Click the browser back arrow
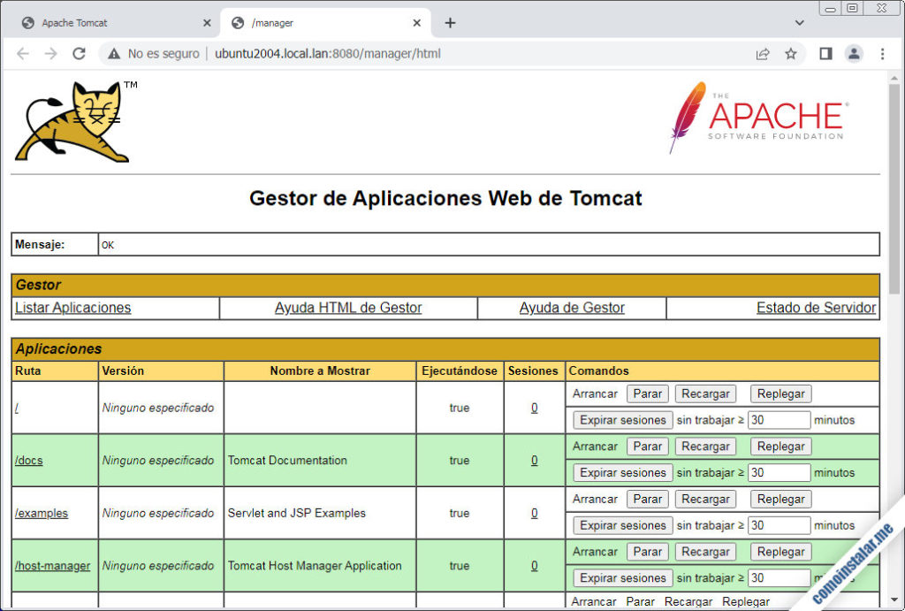Viewport: 905px width, 611px height. click(x=23, y=53)
